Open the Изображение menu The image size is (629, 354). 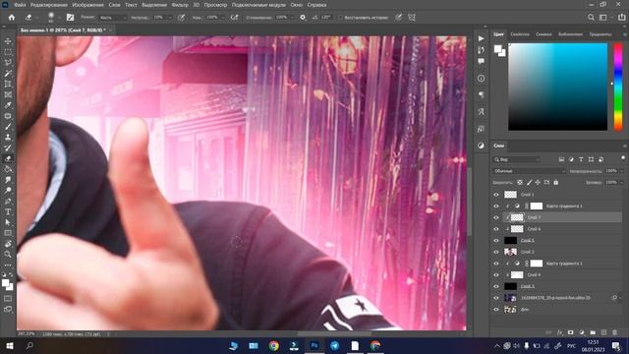(x=87, y=5)
